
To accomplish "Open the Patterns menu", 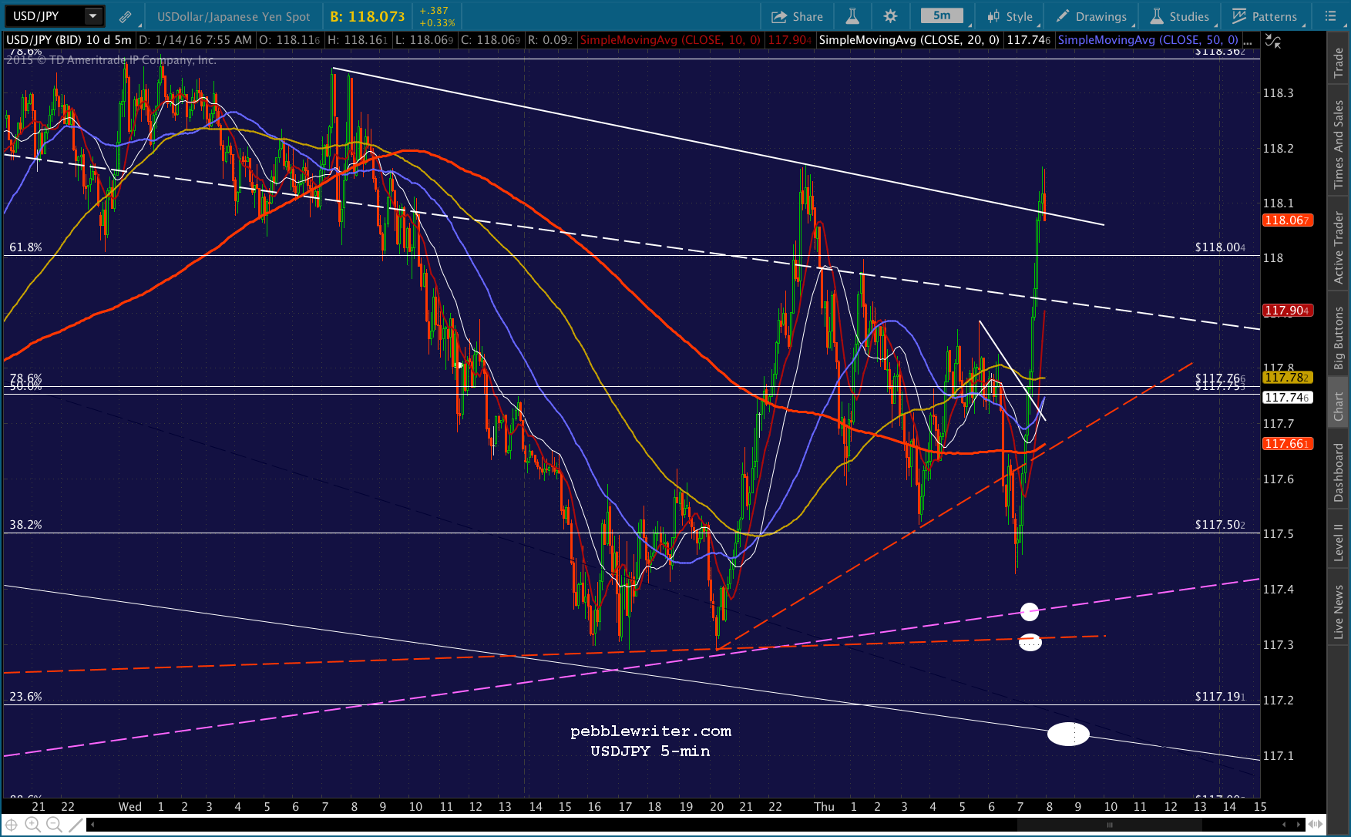I will coord(1265,16).
